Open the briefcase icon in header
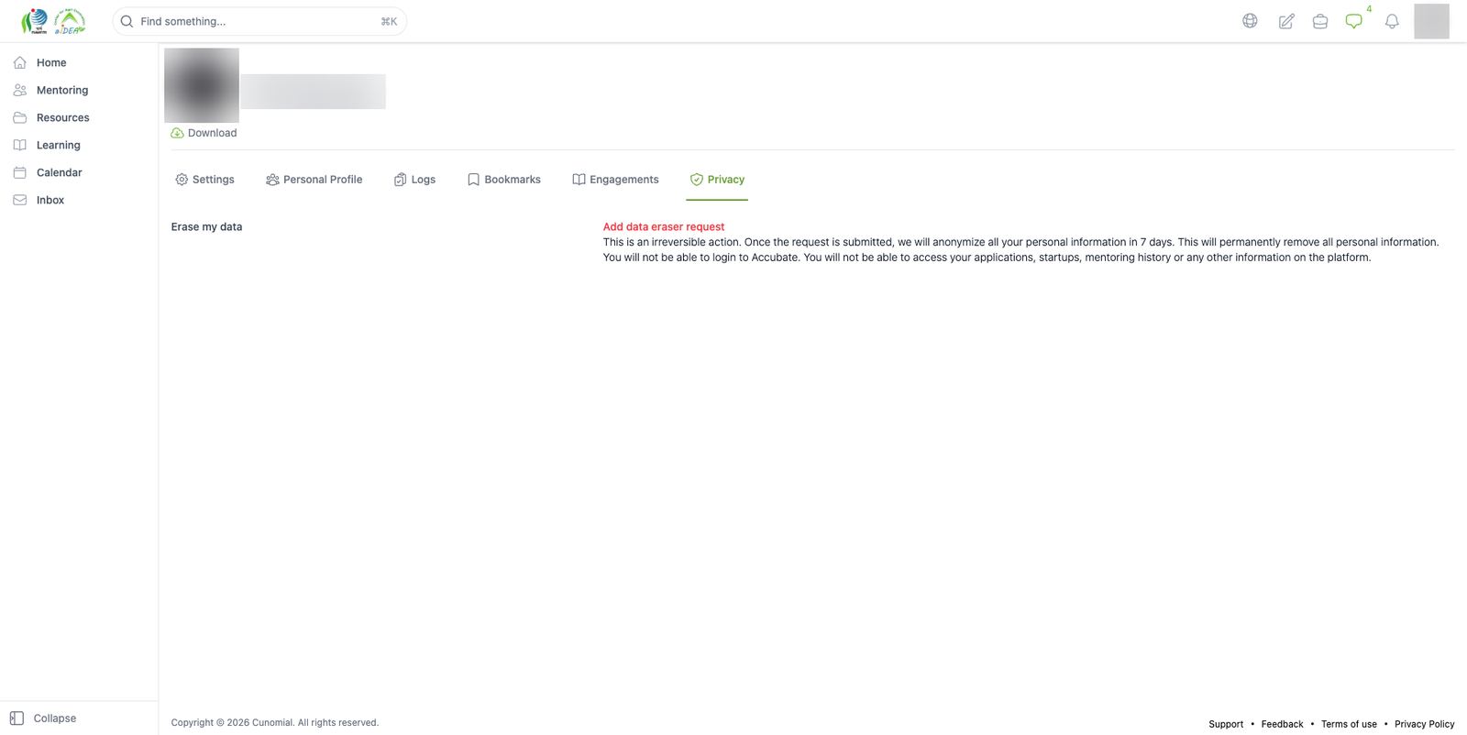Screen dimensions: 1467x735 [1320, 21]
